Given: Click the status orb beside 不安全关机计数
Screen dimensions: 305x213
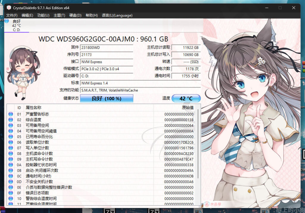Looking at the screenshot, I should [11, 182].
